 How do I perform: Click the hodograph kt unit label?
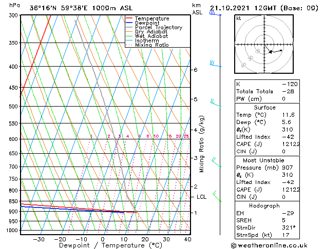tap(239, 18)
